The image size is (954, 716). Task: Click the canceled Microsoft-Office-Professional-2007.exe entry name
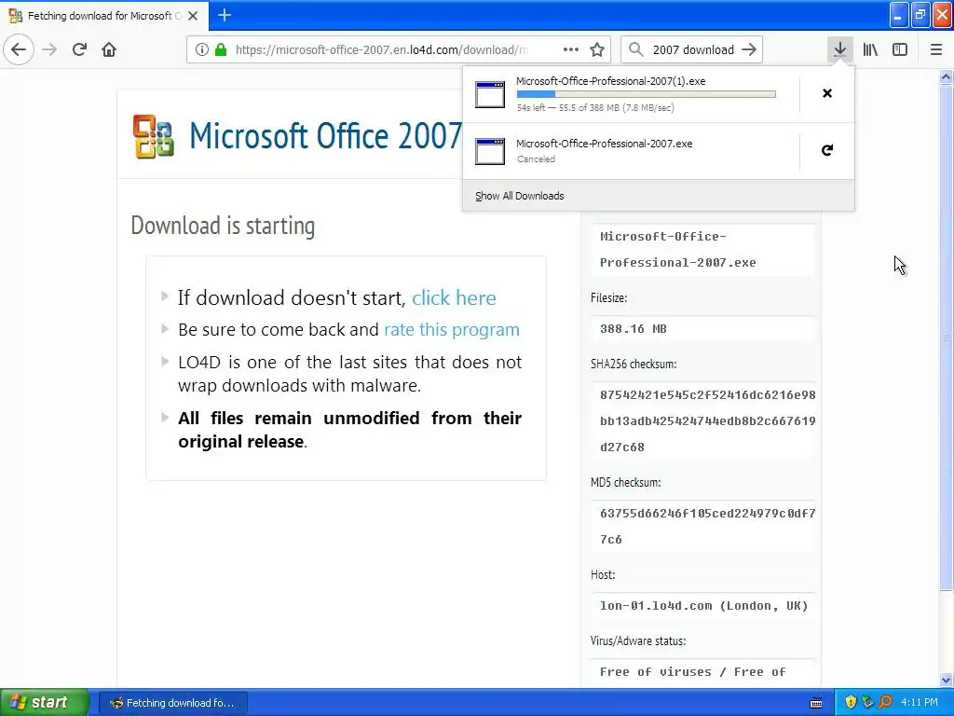[604, 144]
